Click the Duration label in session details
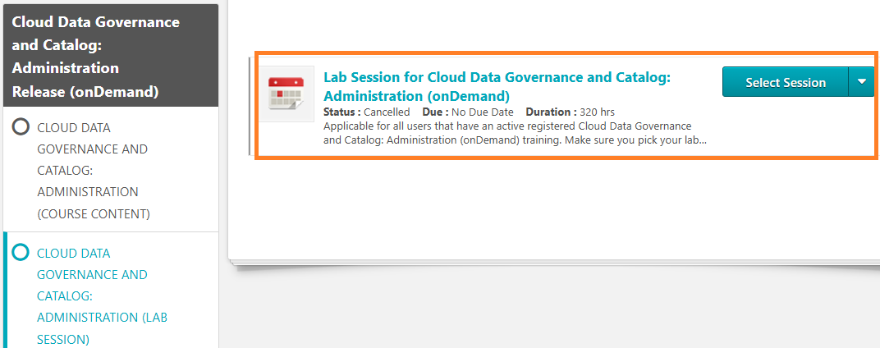The width and height of the screenshot is (880, 348). tap(551, 112)
